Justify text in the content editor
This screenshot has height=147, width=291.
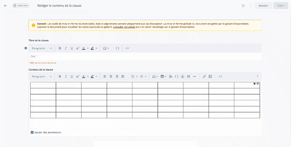point(123,76)
